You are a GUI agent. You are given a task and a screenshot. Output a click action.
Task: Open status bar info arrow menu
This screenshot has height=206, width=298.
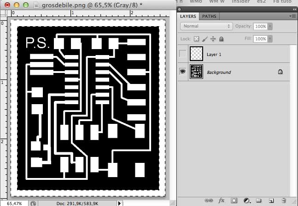120,203
